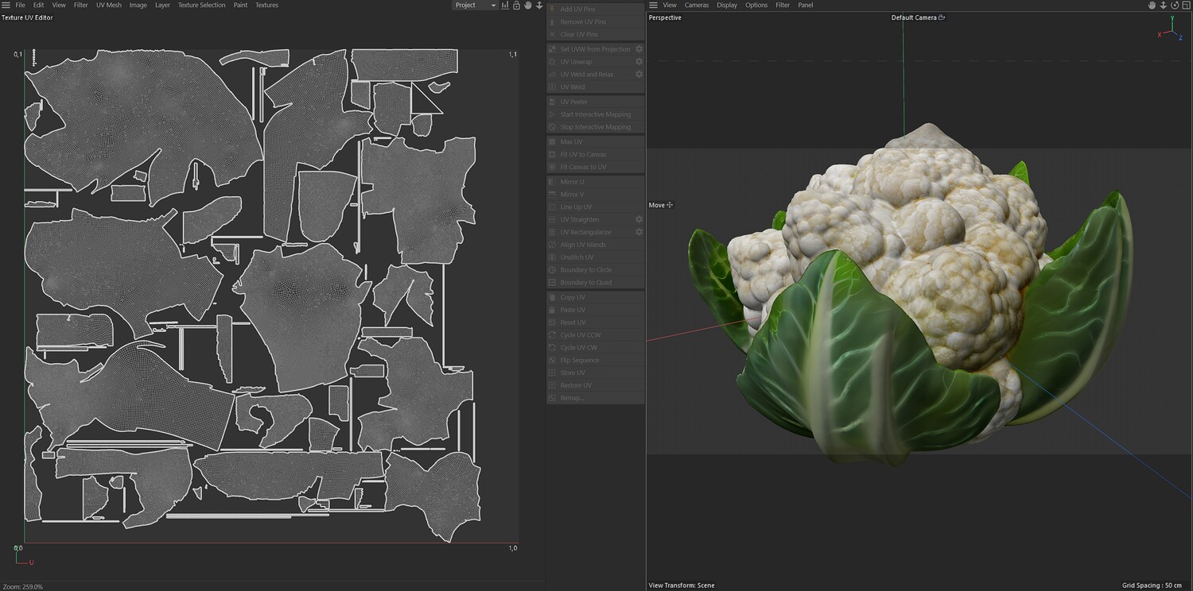The width and height of the screenshot is (1193, 591).
Task: Open the Image menu
Action: pos(138,5)
